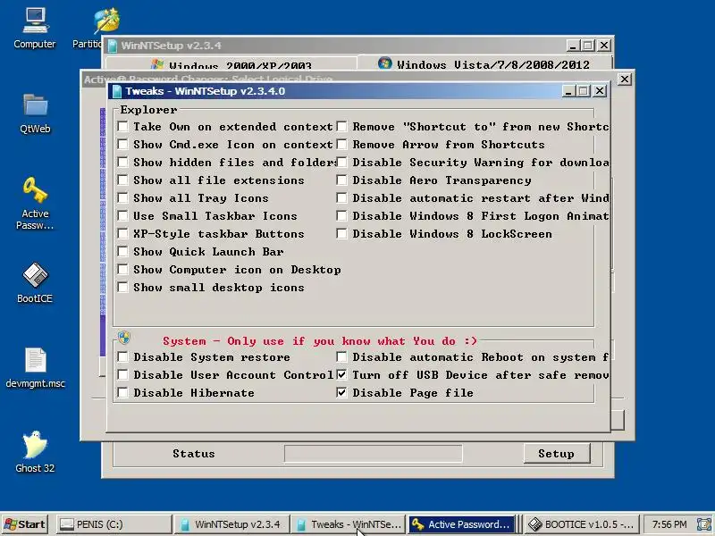This screenshot has width=715, height=536.
Task: Click the UAC shield icon in System group
Action: coord(124,338)
